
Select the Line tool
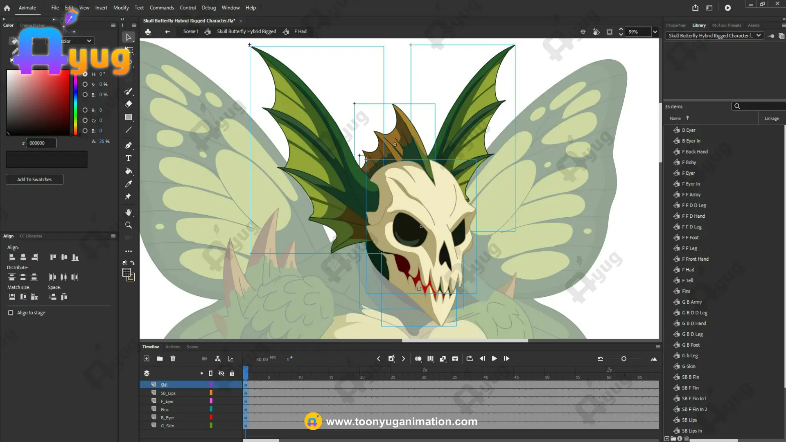pos(129,130)
